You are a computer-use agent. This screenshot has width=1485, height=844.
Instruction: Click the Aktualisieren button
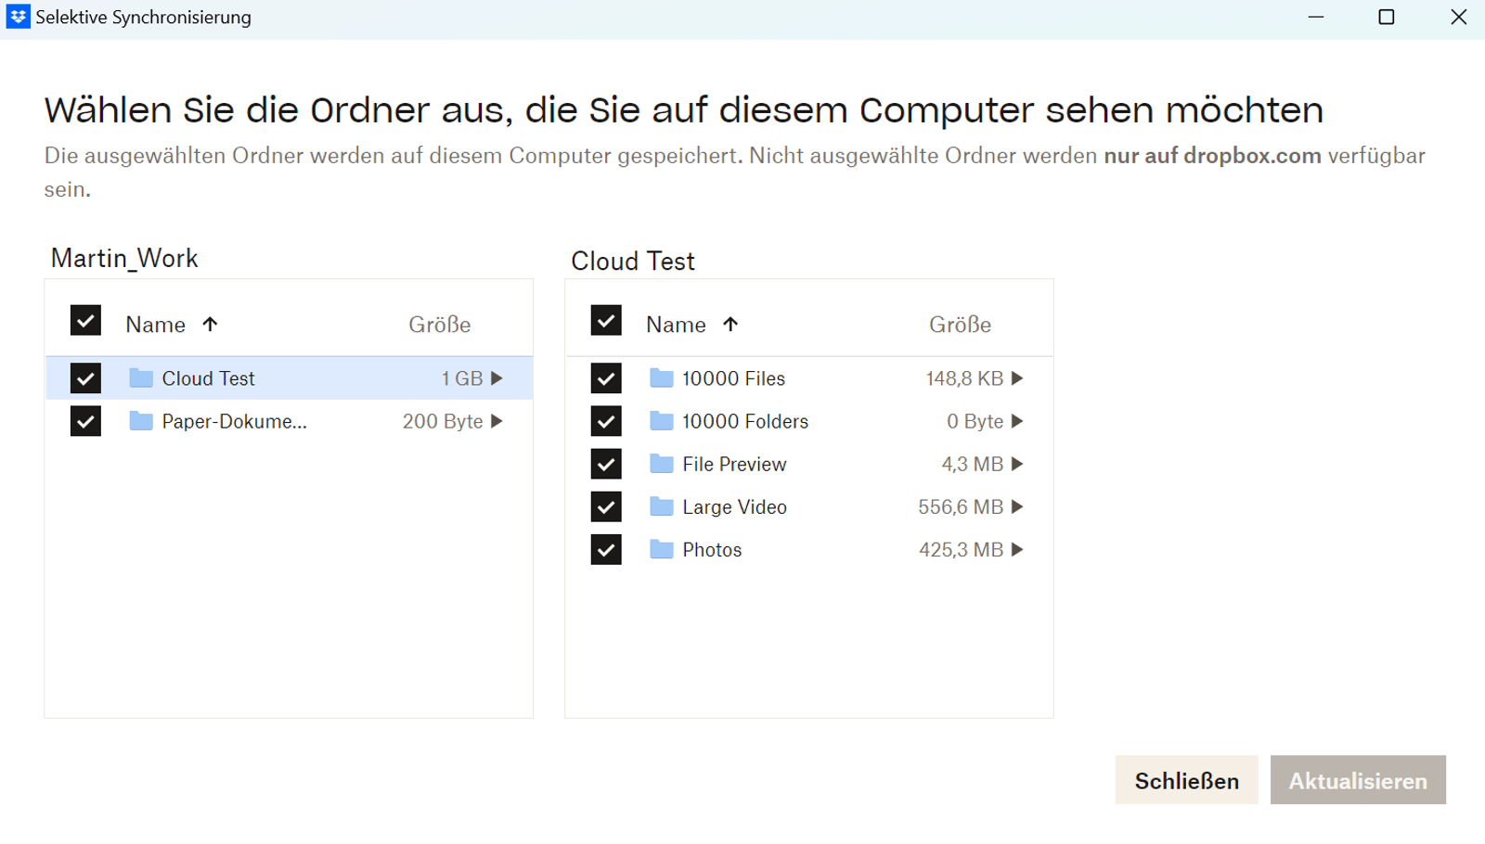point(1358,780)
